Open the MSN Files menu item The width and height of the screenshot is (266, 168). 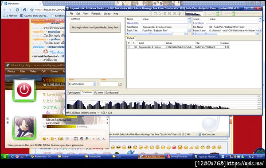(23, 71)
